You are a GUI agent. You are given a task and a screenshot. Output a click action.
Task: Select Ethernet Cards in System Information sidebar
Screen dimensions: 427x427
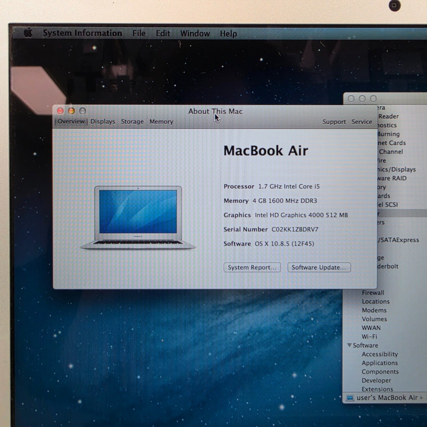pyautogui.click(x=392, y=143)
